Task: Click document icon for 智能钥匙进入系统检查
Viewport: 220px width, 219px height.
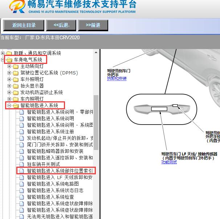Action: [22, 197]
